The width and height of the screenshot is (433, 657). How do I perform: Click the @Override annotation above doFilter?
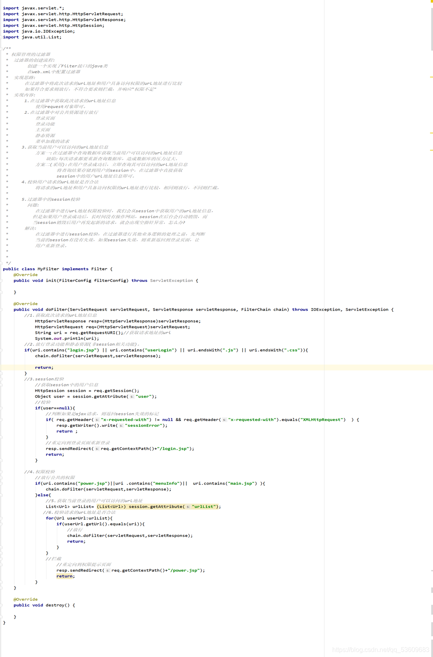(x=25, y=304)
